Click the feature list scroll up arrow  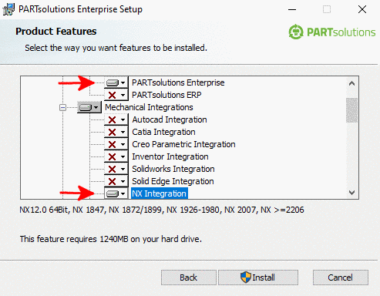point(352,83)
